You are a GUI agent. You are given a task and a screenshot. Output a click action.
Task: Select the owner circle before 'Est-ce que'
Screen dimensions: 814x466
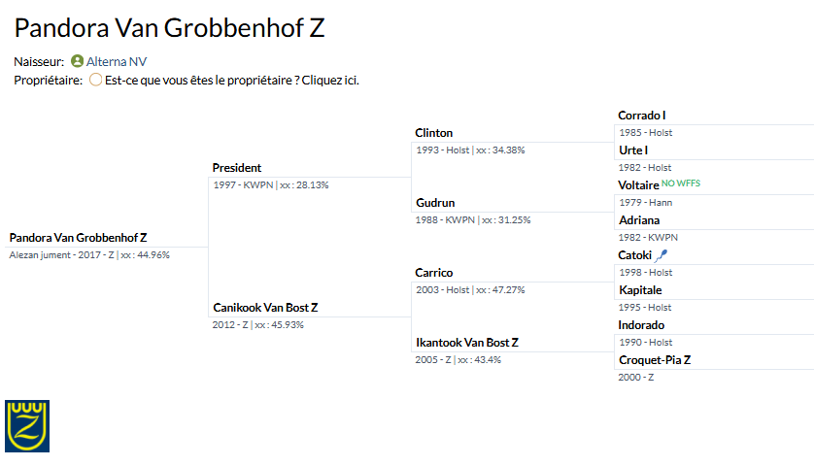coord(95,80)
